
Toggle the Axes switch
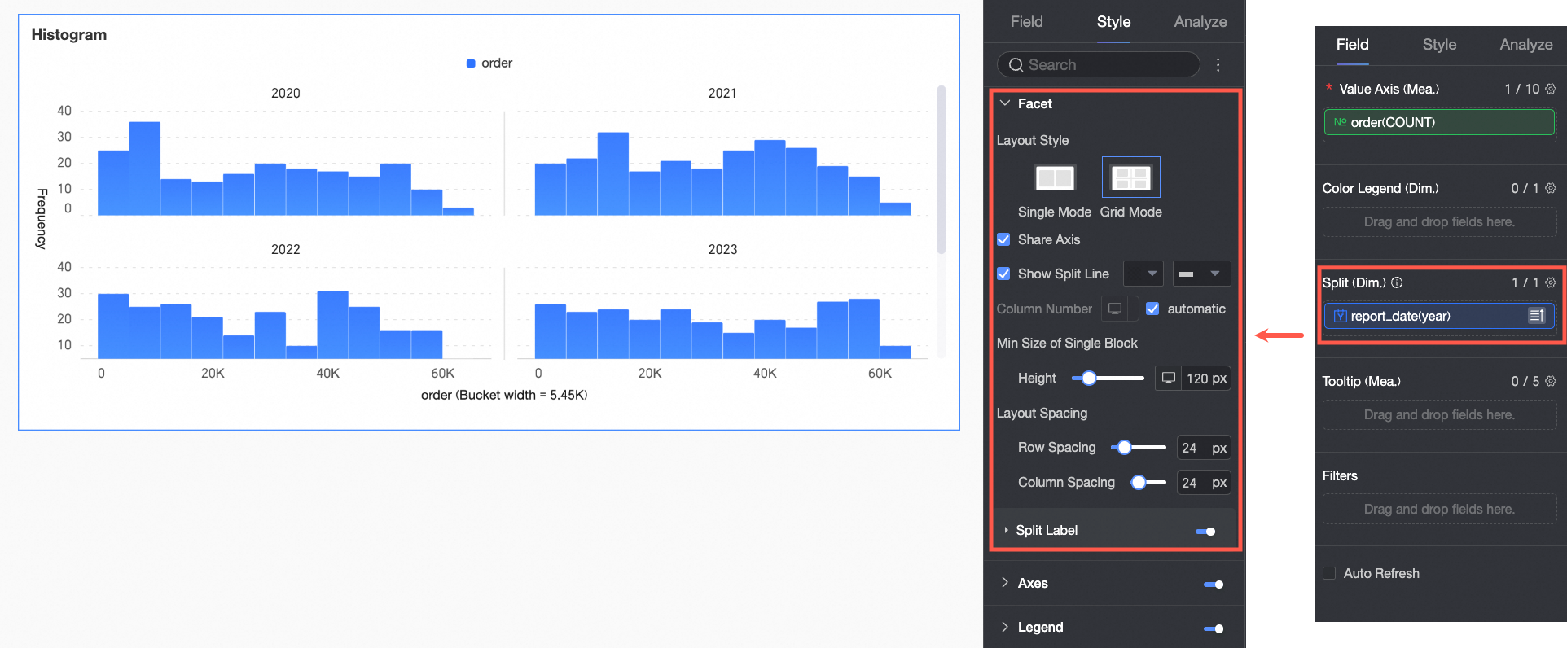[x=1214, y=585]
